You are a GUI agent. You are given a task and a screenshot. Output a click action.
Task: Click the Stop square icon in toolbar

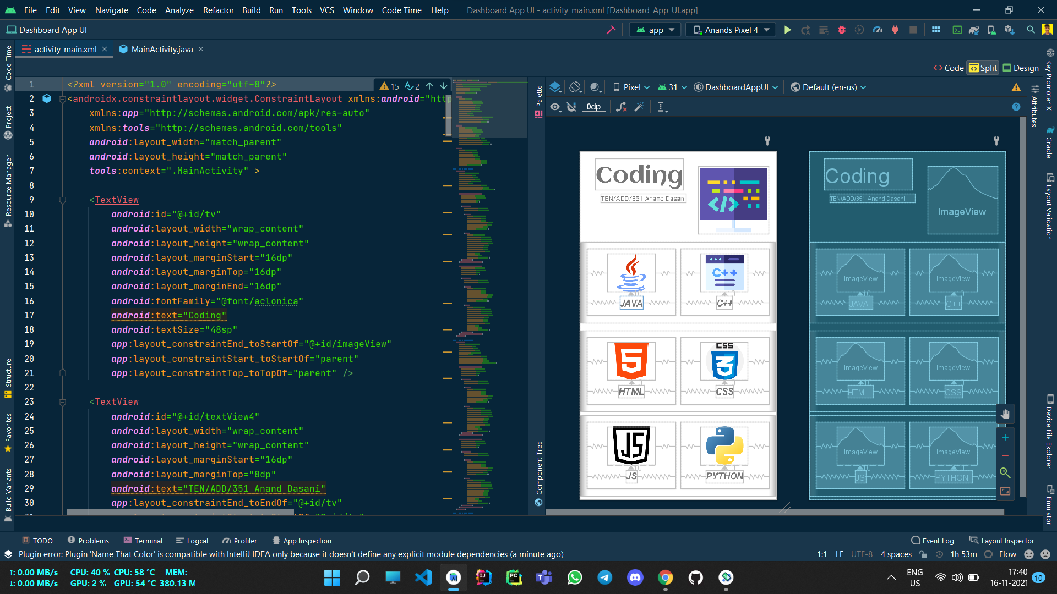point(913,30)
